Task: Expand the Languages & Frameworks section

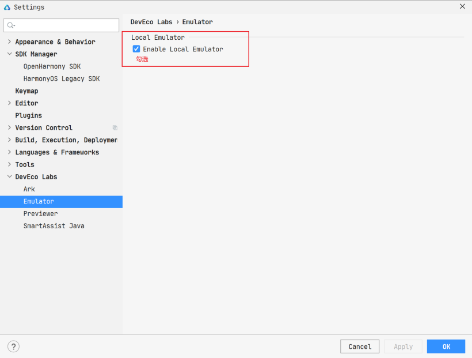Action: (x=9, y=152)
